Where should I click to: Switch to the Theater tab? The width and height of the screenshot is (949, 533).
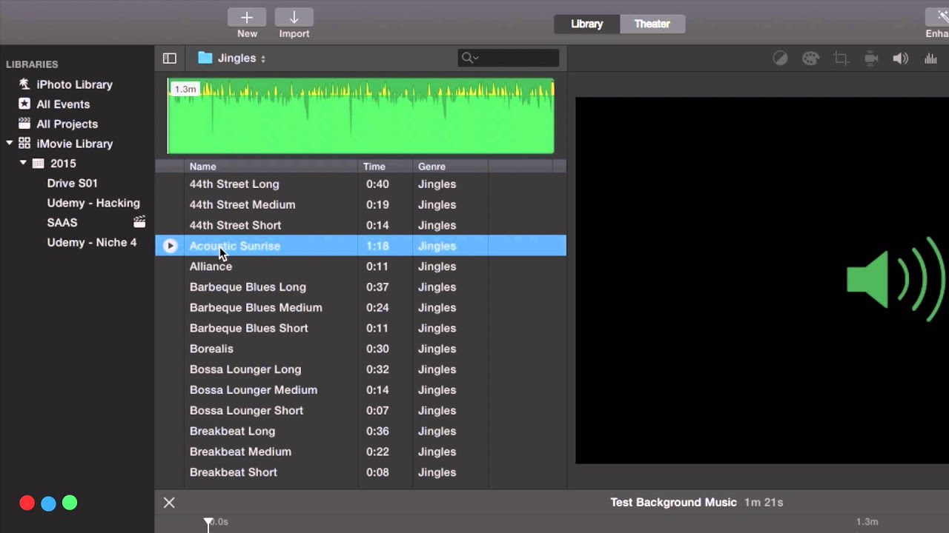[652, 24]
